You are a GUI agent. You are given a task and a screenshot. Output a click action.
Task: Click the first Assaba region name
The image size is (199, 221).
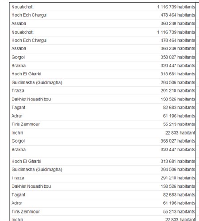coord(19,23)
